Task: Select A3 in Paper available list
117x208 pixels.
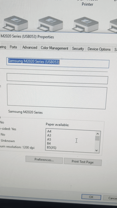Action: [49, 135]
